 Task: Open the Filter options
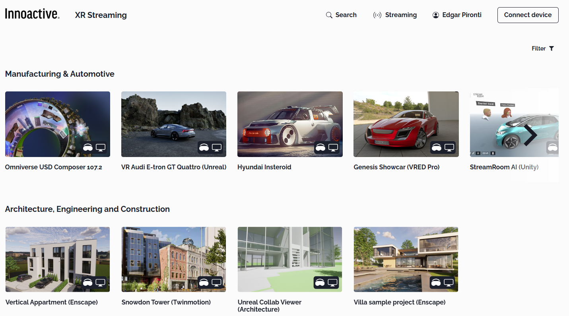pos(542,48)
